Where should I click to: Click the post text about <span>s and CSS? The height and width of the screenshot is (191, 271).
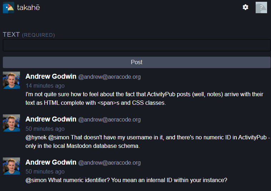[144, 98]
